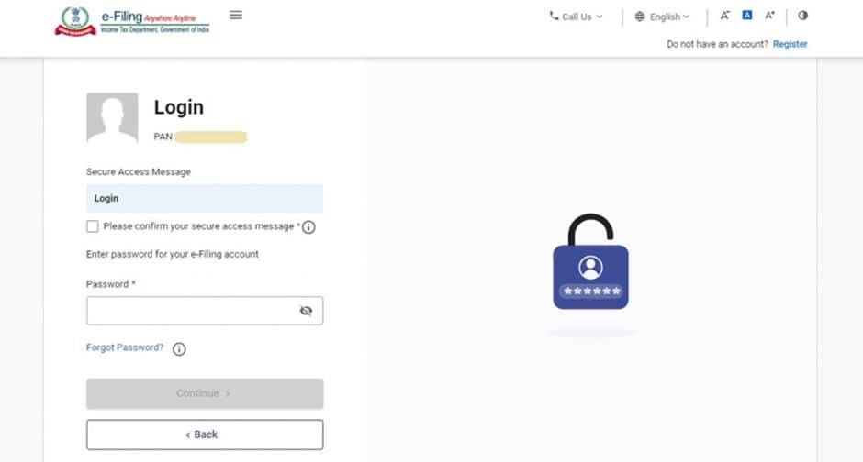Toggle high contrast mode icon
This screenshot has height=462, width=863.
tap(803, 16)
